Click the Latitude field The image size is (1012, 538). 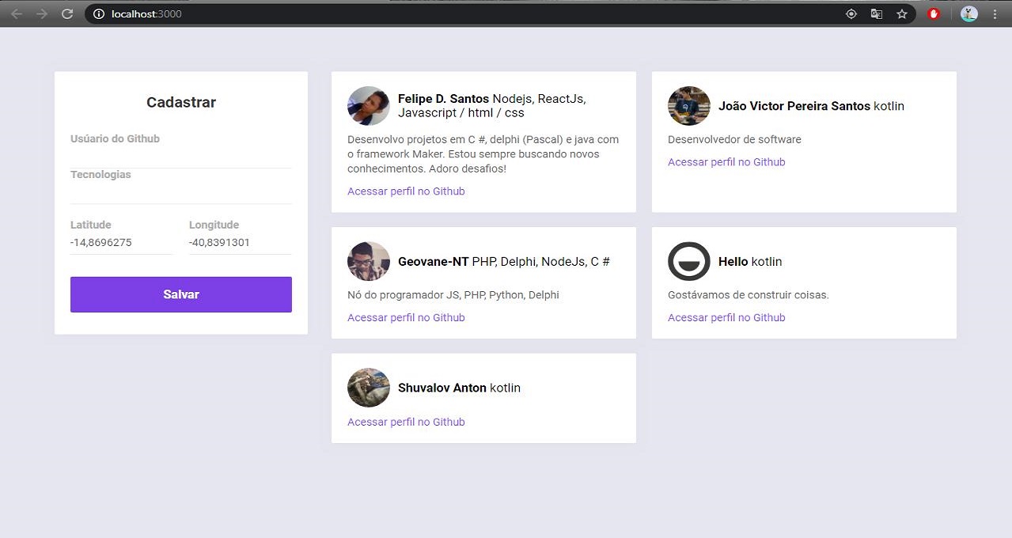121,243
